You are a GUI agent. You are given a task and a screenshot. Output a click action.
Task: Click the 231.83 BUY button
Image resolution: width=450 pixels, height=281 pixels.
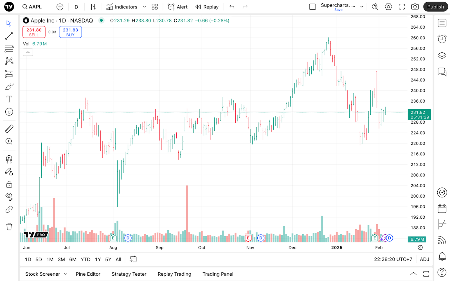(70, 32)
